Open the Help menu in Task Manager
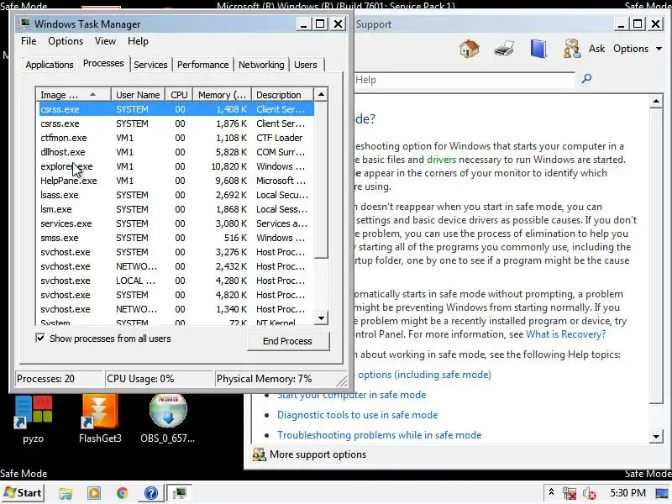This screenshot has width=672, height=504. click(138, 41)
